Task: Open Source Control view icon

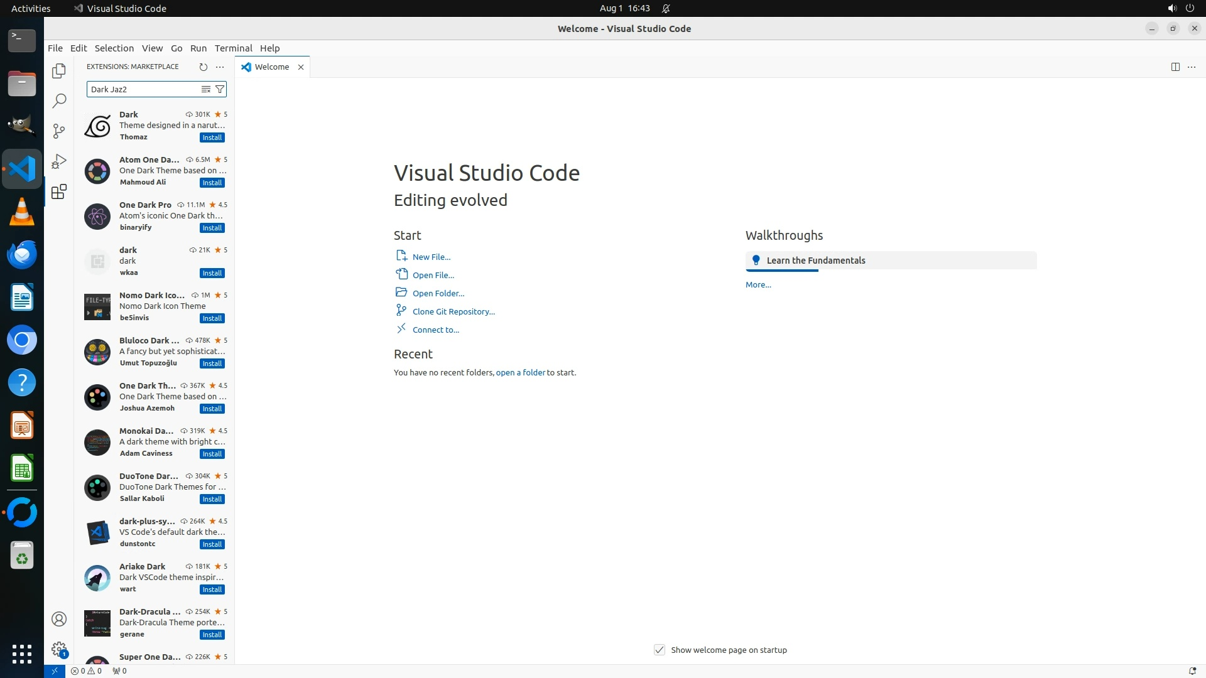Action: (58, 131)
